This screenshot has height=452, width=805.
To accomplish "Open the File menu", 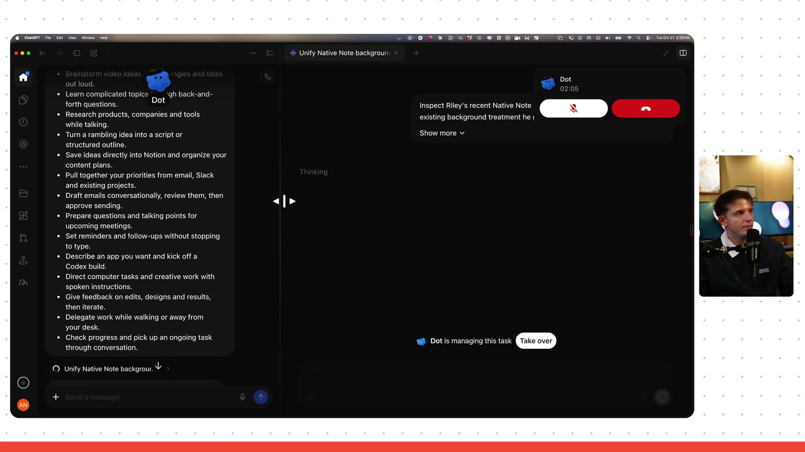I will pos(48,38).
